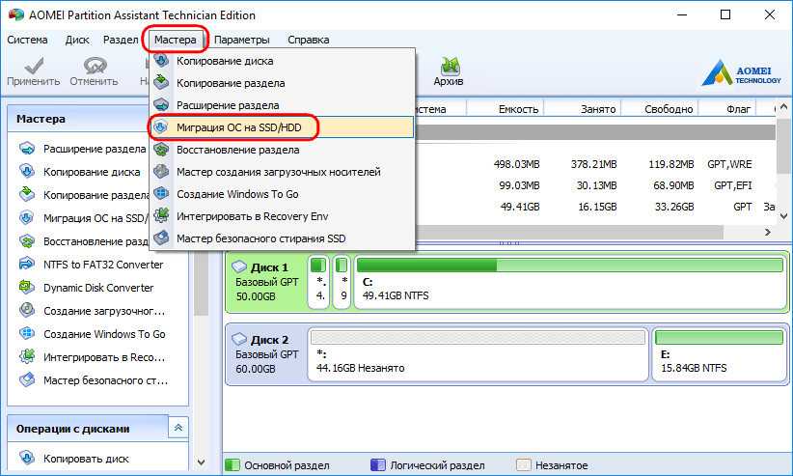Click the Отменить (Undo) toolbar icon
Viewport: 793px width, 476px height.
94,68
